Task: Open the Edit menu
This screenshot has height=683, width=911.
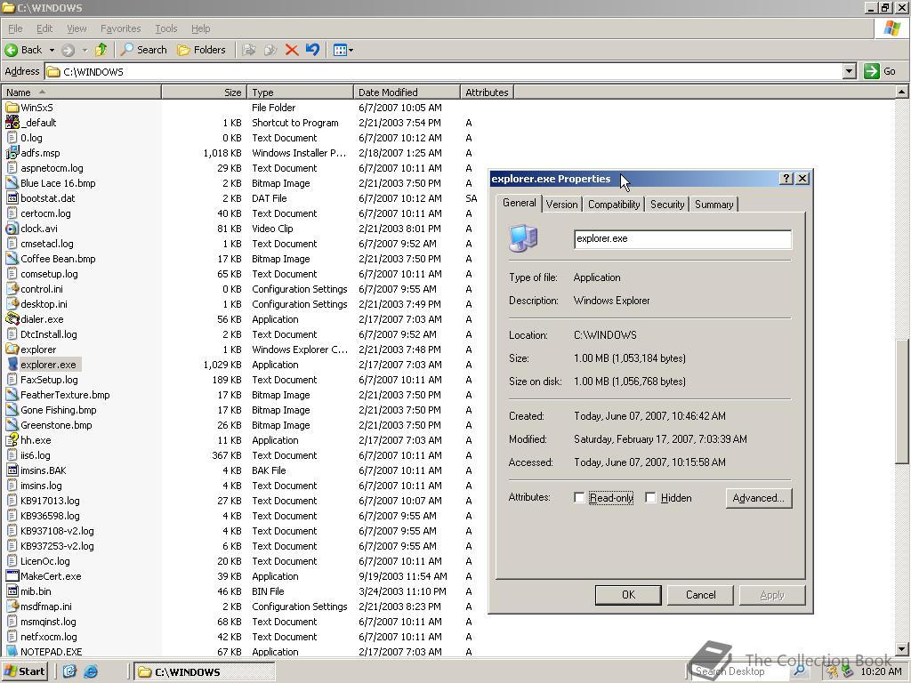Action: (44, 28)
